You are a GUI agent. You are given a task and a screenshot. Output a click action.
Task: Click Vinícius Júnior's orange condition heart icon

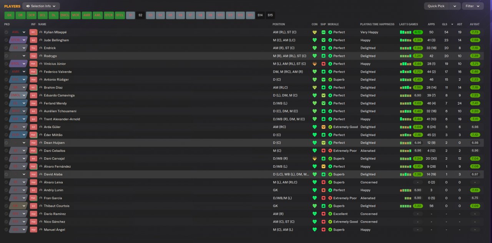pos(314,64)
